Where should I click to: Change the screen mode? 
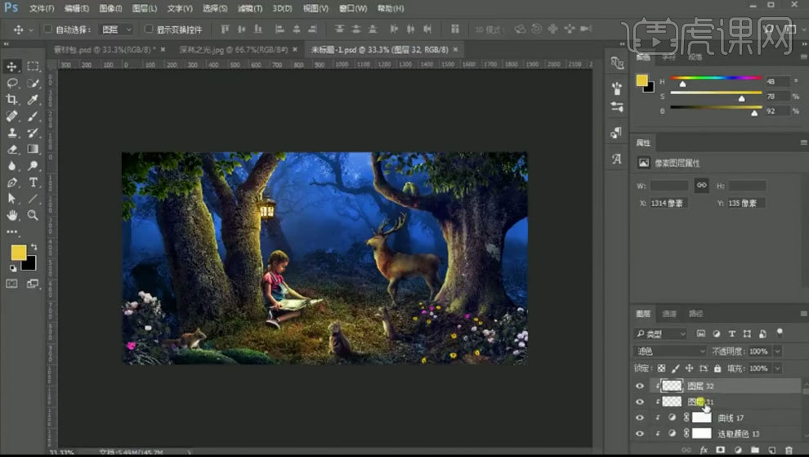pos(33,284)
